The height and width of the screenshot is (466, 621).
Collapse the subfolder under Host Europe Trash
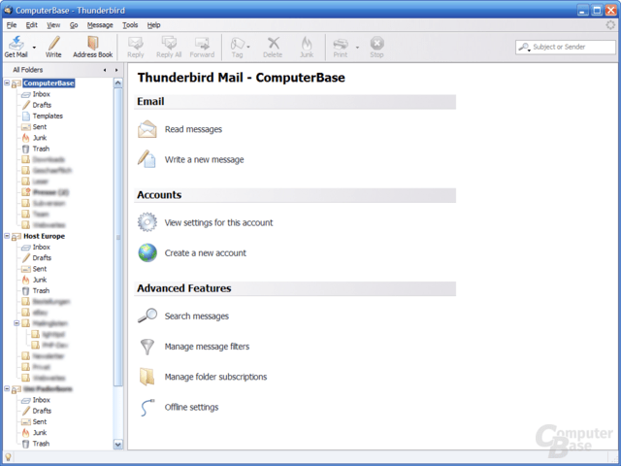tap(16, 323)
